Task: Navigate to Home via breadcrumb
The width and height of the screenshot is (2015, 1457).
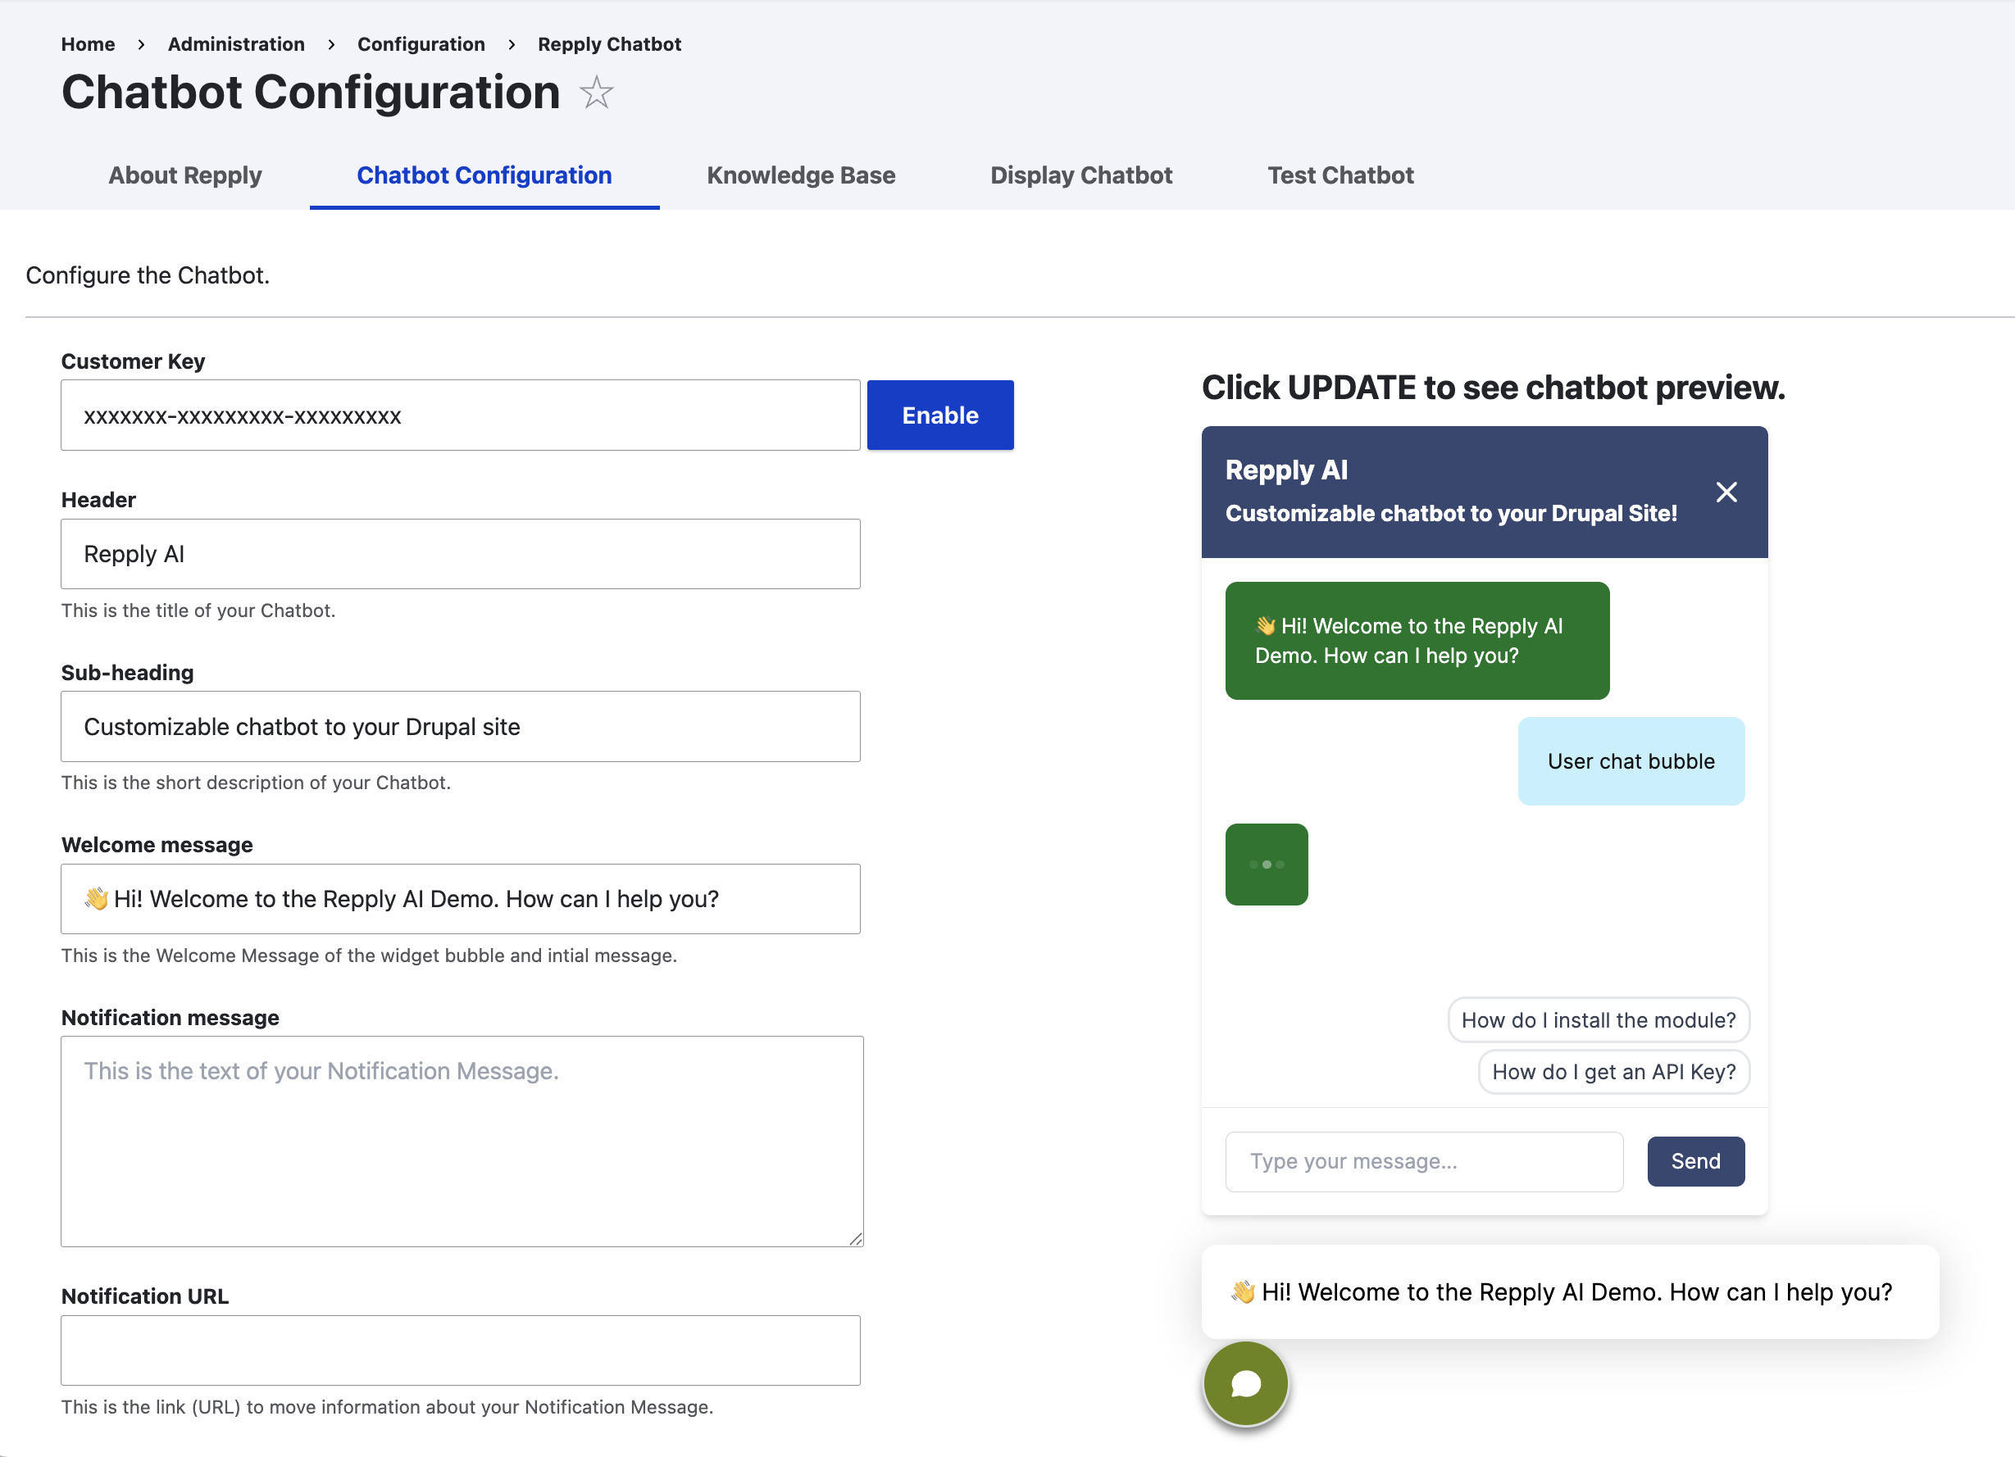Action: click(87, 43)
